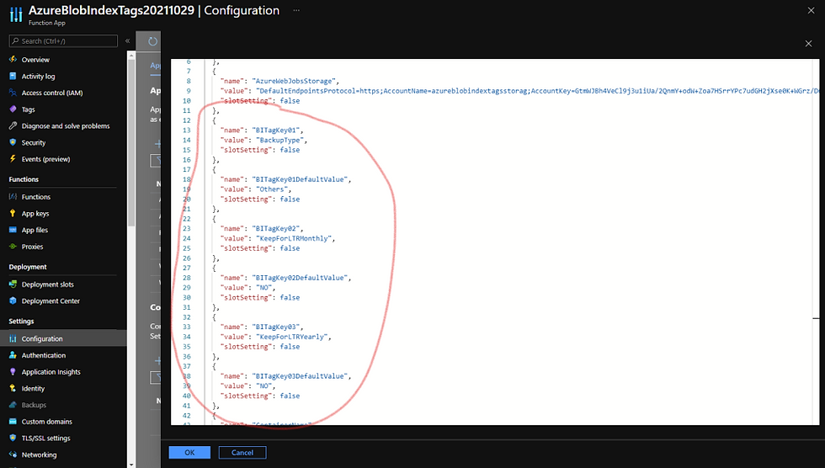Click the Settings section header
Viewport: 825px width, 468px height.
click(x=21, y=322)
